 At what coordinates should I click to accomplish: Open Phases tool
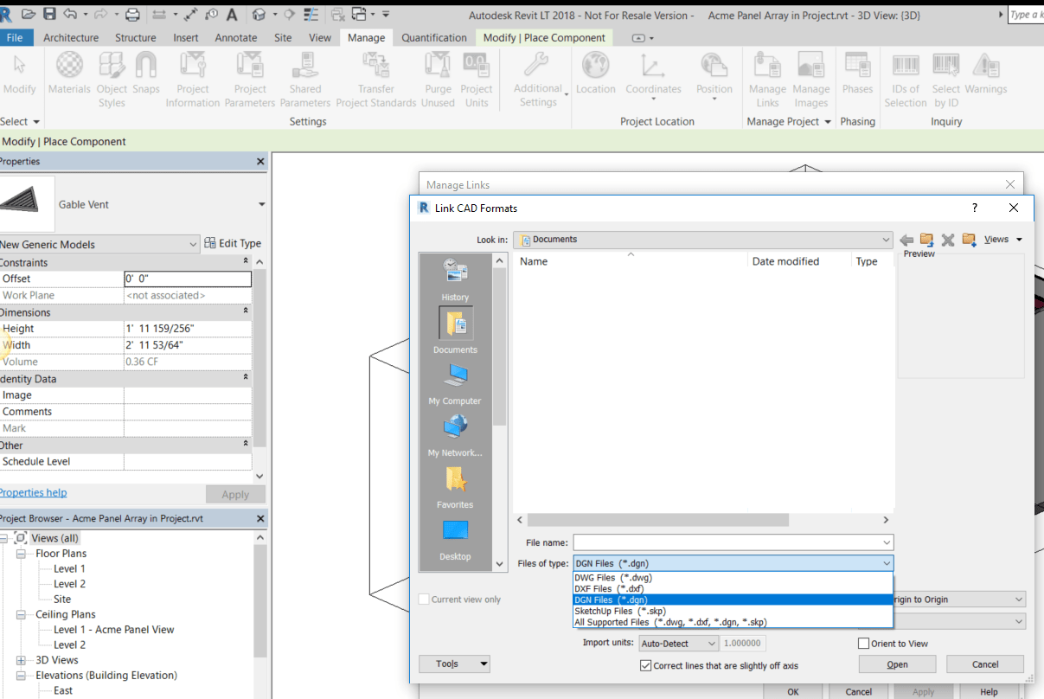857,74
